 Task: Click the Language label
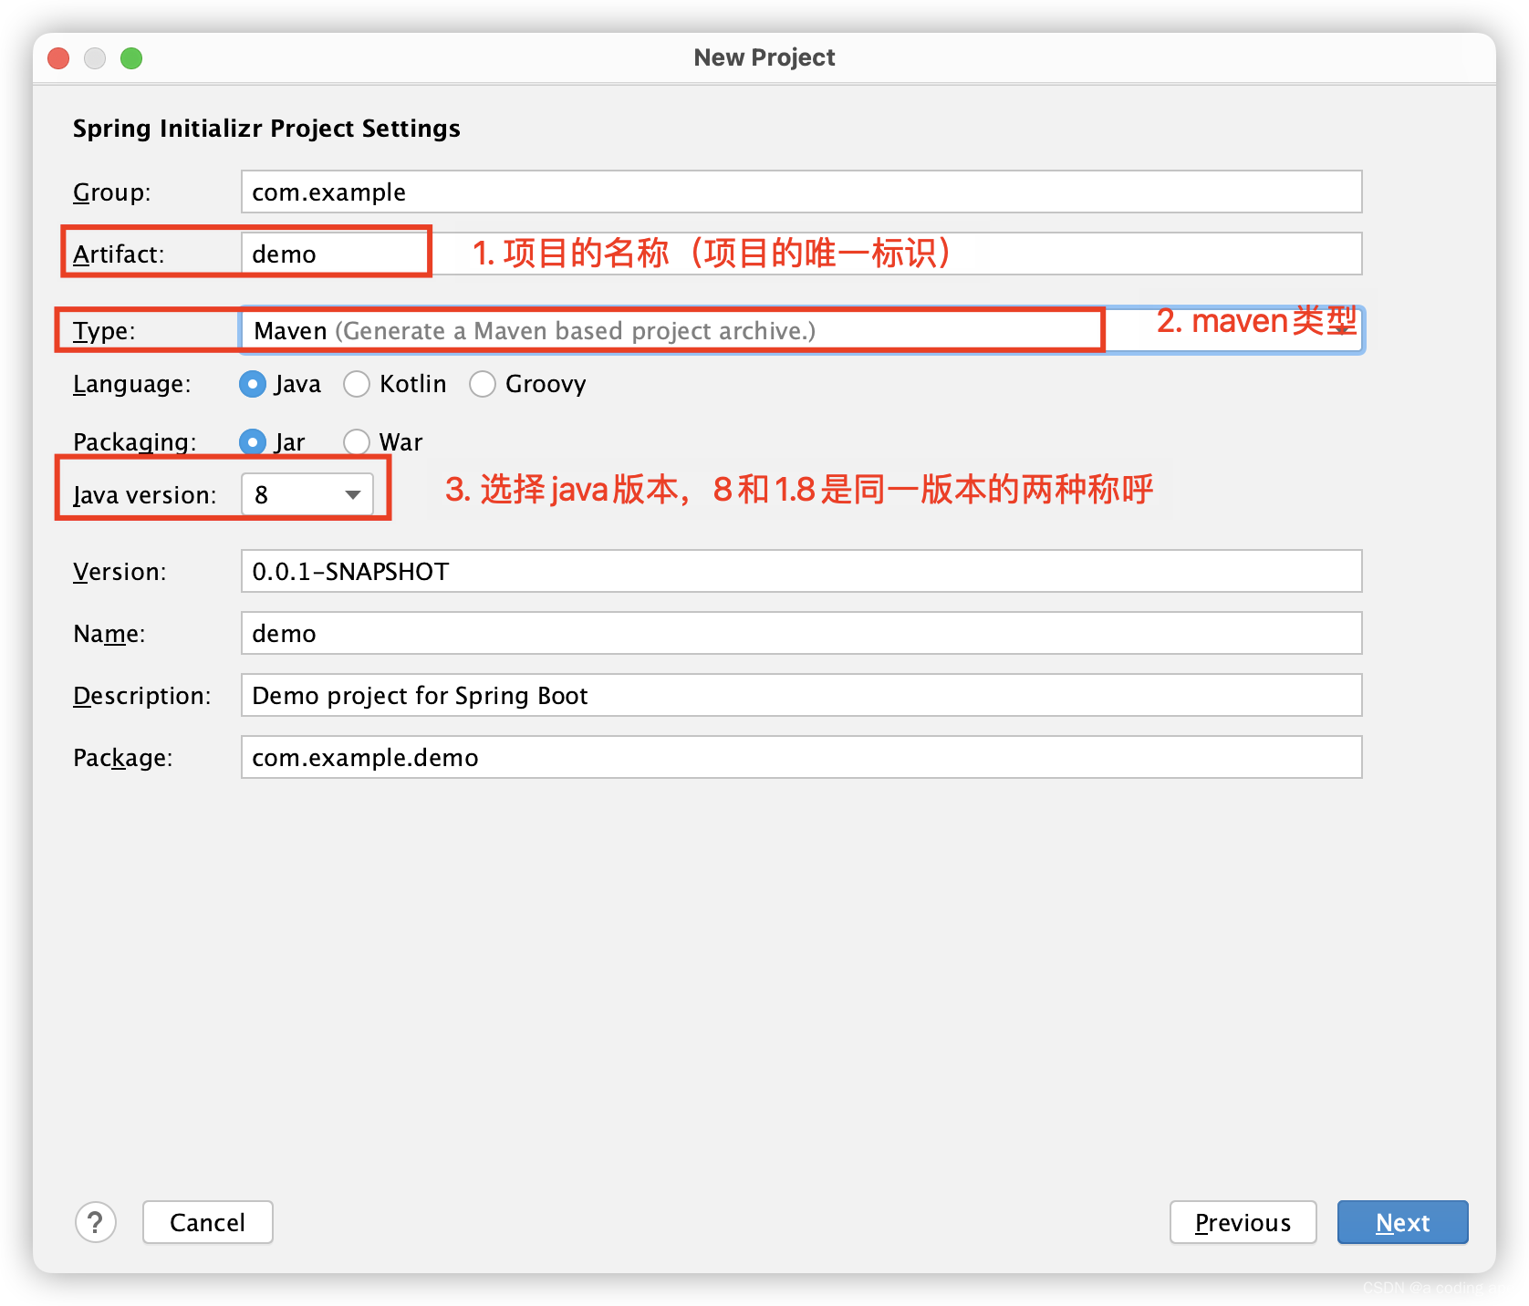point(132,384)
